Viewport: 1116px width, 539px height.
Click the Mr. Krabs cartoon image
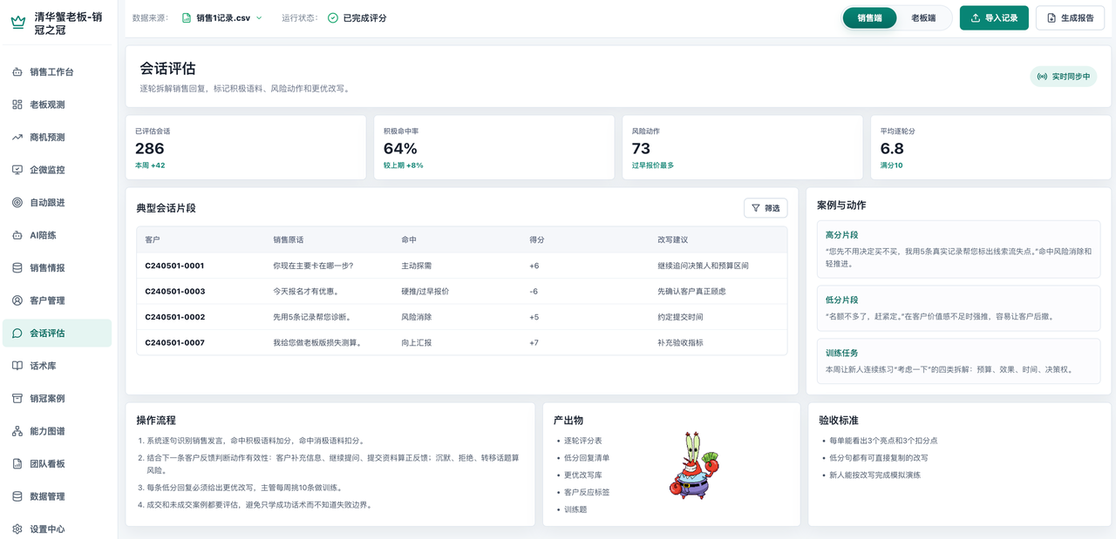(x=694, y=466)
